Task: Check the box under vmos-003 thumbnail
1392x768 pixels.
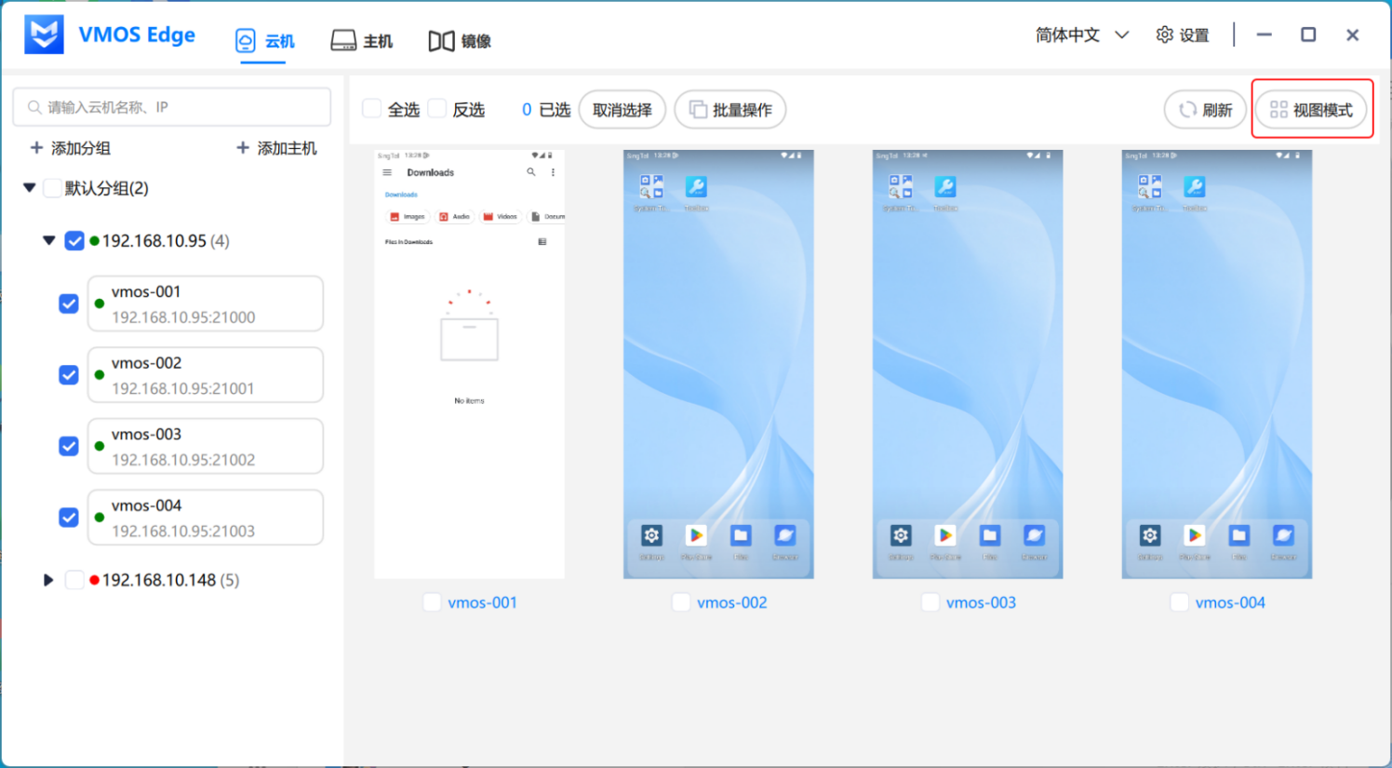Action: [x=930, y=602]
